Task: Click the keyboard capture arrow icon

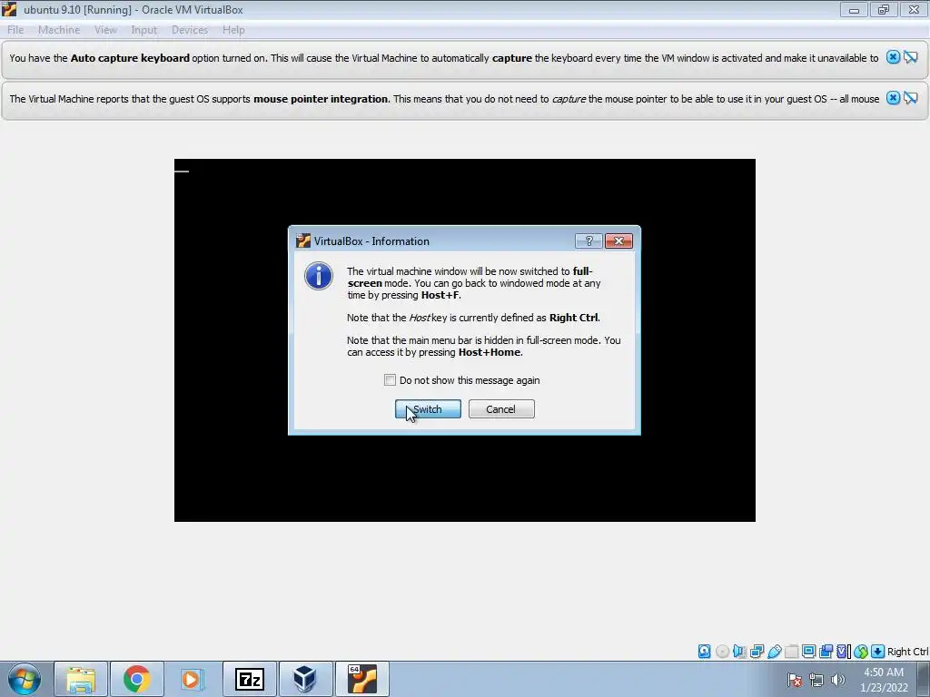Action: (878, 652)
